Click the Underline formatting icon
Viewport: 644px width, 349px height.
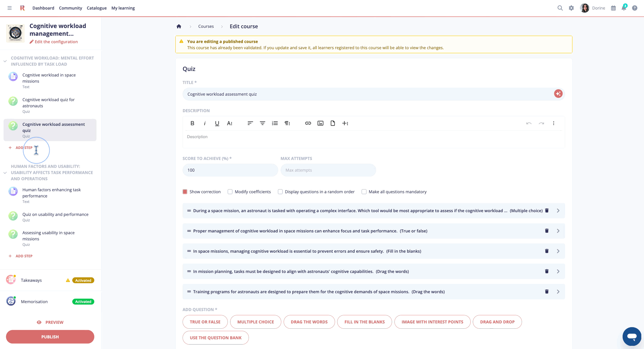pyautogui.click(x=217, y=123)
